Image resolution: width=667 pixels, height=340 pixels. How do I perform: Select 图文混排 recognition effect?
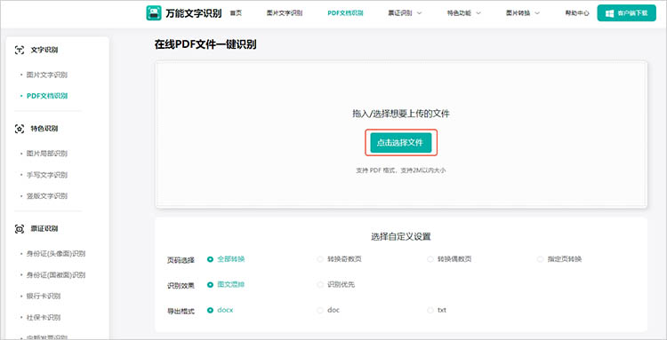coord(226,284)
